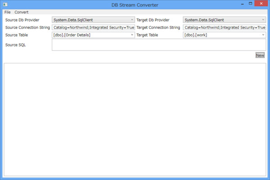Viewport: 270px width, 180px height.
Task: Click the Target Connection String label
Action: (158, 27)
